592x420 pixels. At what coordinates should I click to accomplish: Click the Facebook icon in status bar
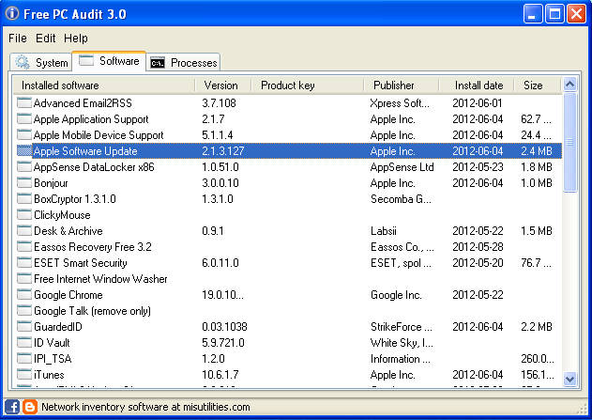tap(12, 407)
